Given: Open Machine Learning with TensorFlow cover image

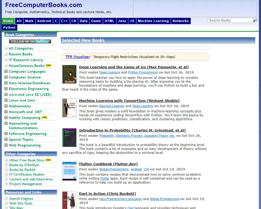Looking at the screenshot, I should (x=69, y=108).
